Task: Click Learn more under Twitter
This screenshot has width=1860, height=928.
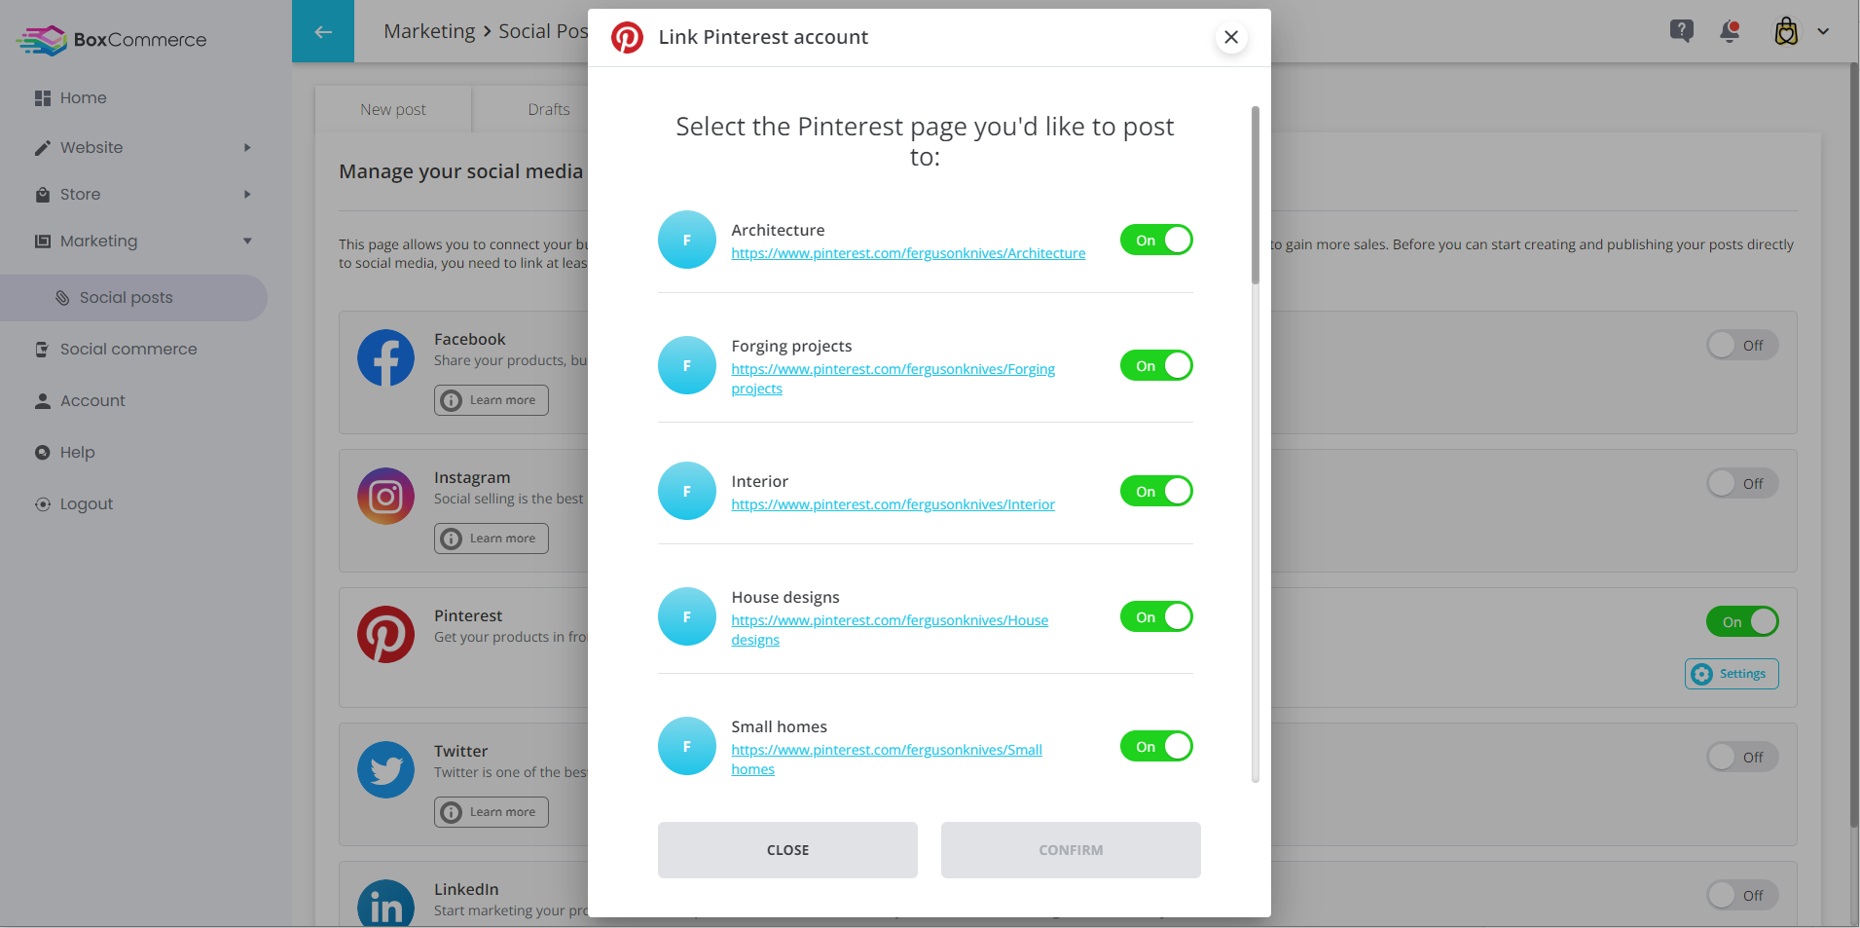Action: [492, 812]
